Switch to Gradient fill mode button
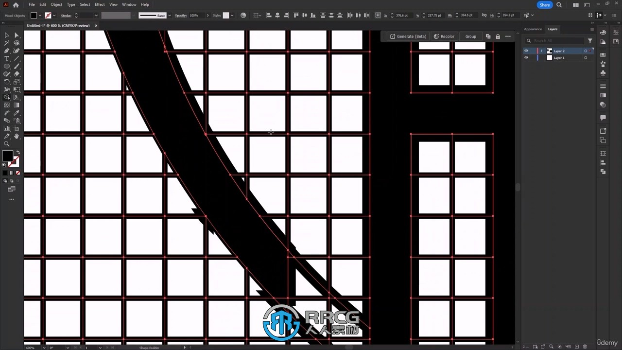622x350 pixels. (12, 173)
